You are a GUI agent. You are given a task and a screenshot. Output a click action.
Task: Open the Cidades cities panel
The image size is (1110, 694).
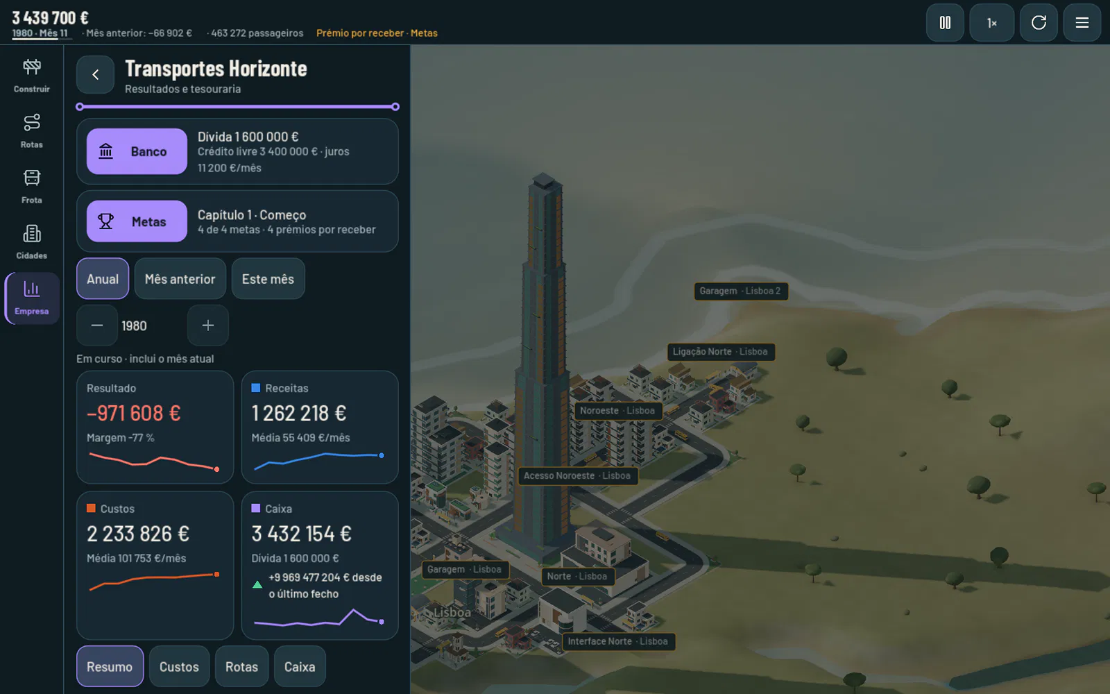pos(32,242)
